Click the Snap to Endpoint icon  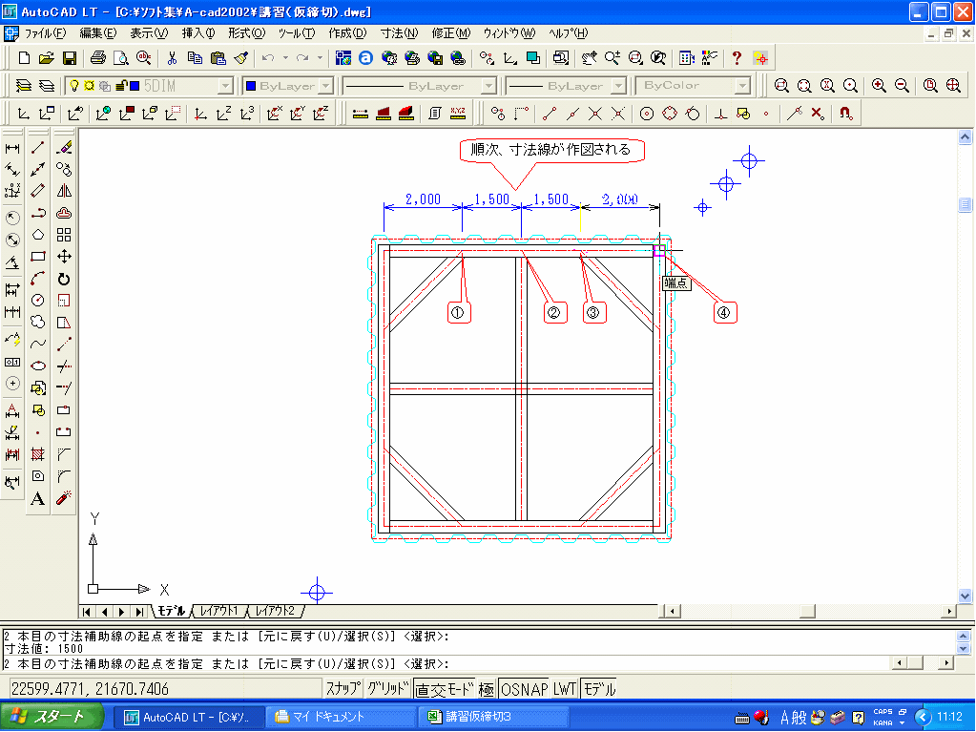550,114
